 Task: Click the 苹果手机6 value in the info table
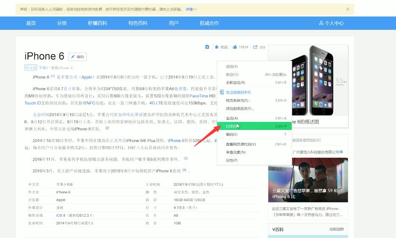pyautogui.click(x=65, y=184)
